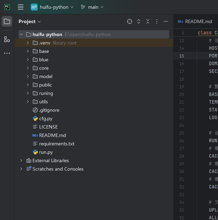Click line number 24 in editor gutter

tap(182, 125)
